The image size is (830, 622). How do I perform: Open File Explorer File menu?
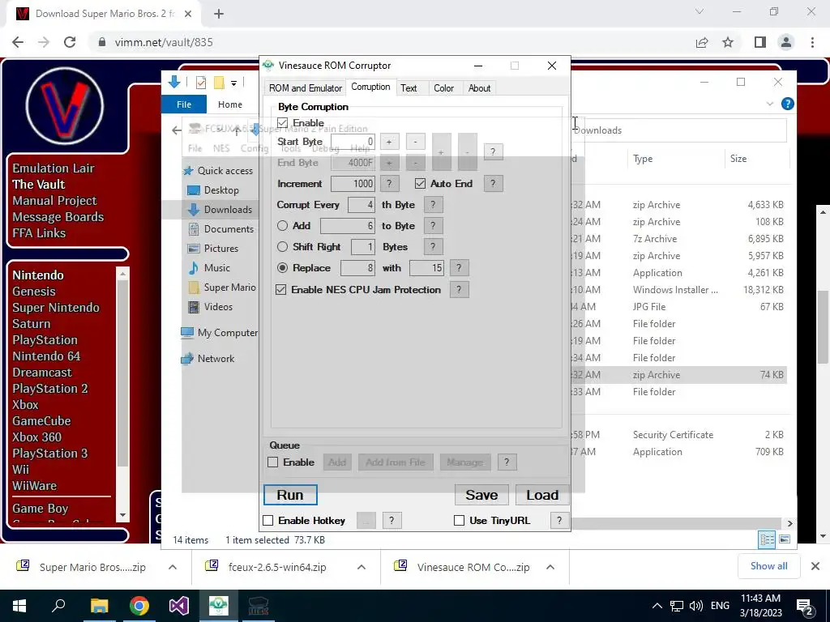(x=184, y=104)
